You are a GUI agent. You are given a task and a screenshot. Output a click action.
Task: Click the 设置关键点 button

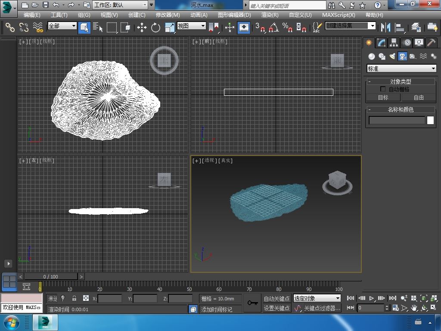276,308
